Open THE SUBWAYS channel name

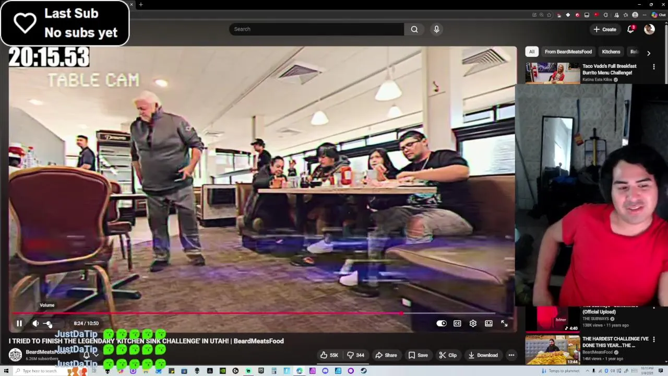point(595,319)
